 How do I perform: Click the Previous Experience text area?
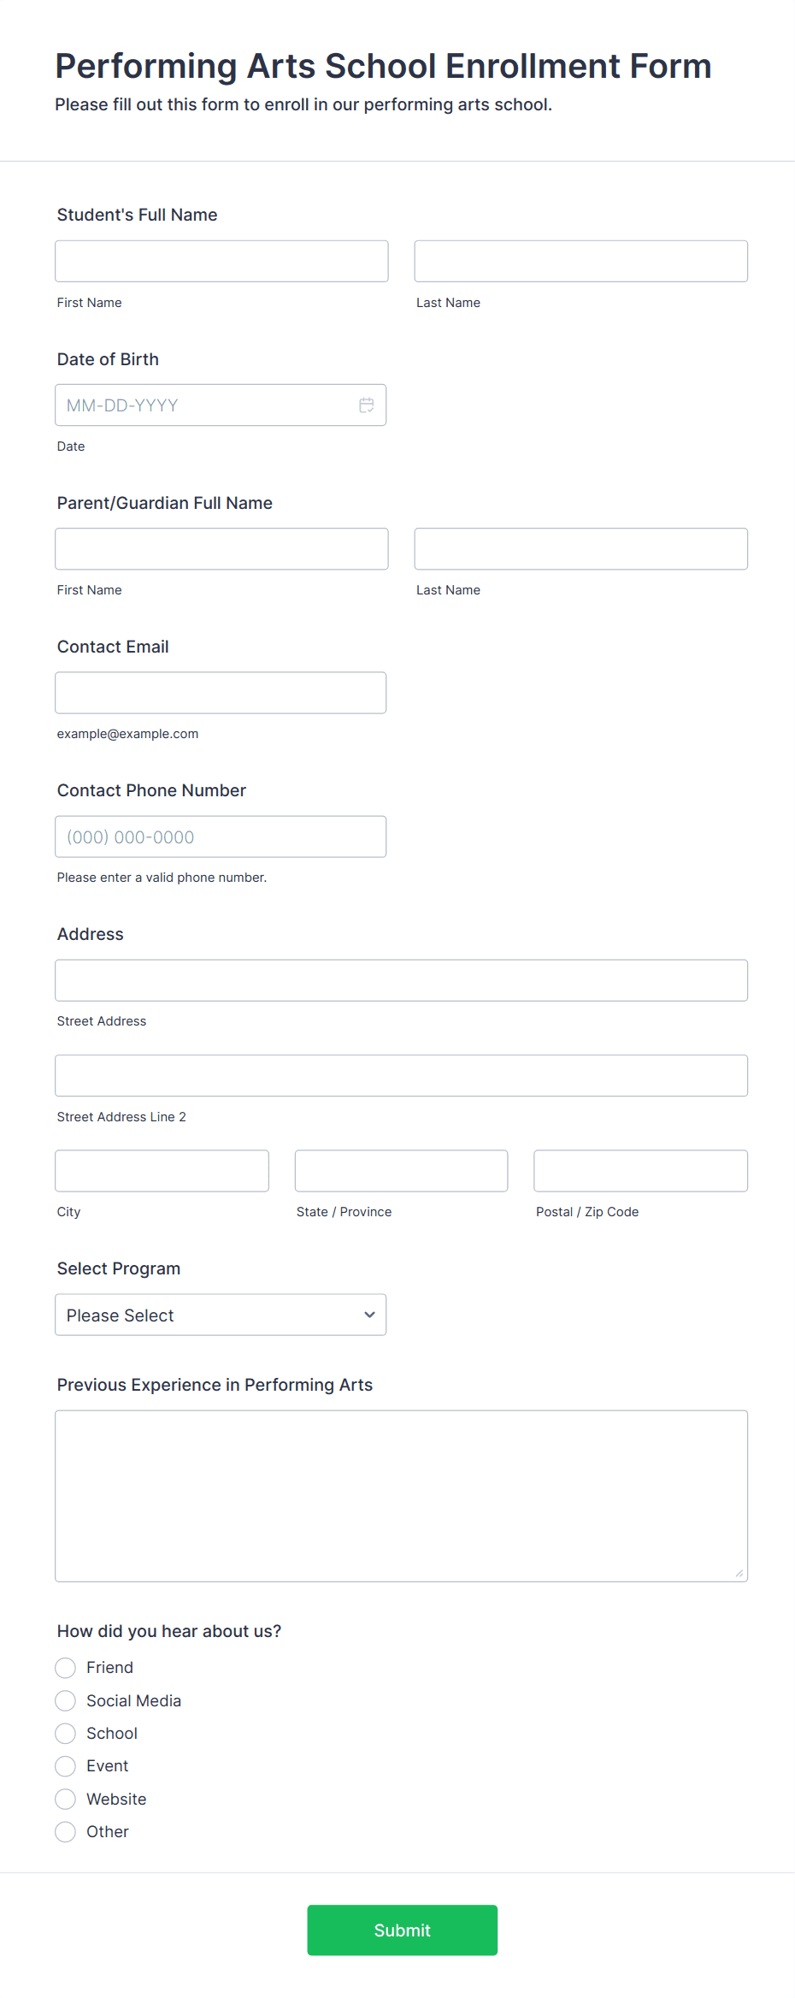[x=401, y=1496]
